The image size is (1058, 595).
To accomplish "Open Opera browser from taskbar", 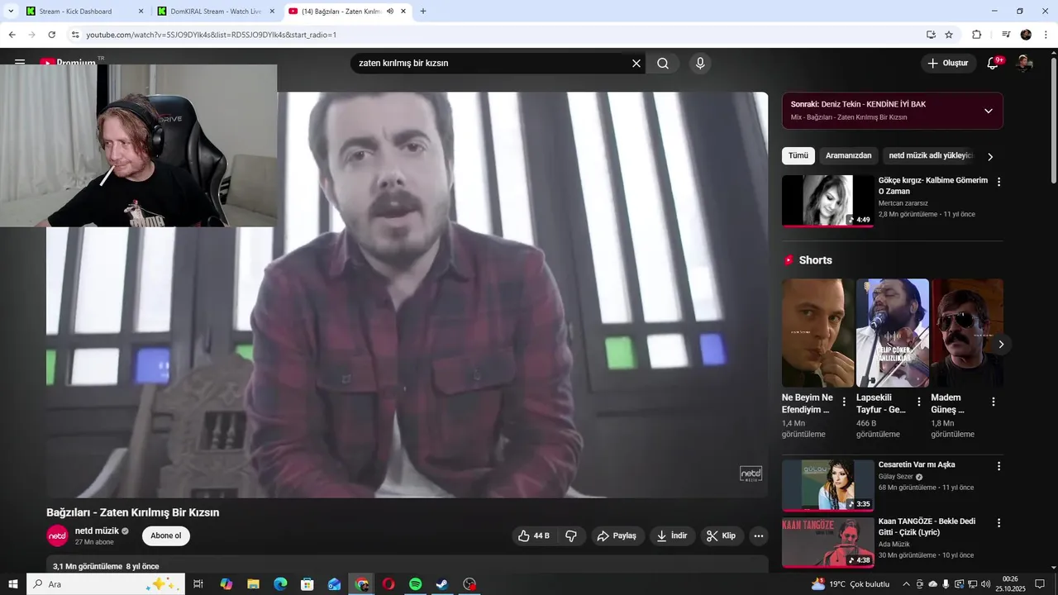I will (388, 584).
